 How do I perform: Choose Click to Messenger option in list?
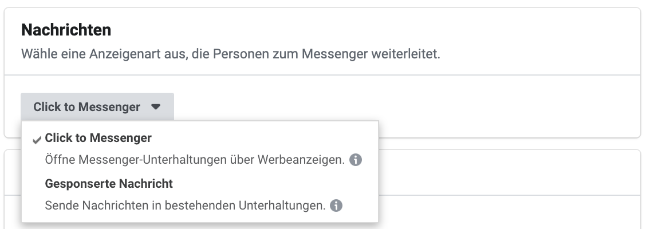pos(98,138)
